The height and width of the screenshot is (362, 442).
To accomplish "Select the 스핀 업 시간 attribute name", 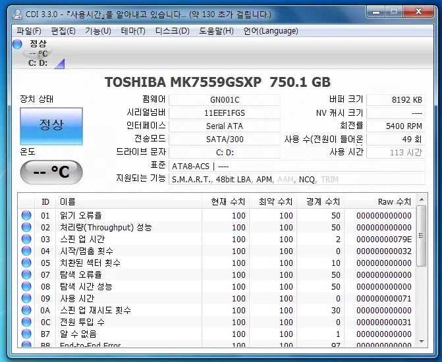I will tap(82, 239).
